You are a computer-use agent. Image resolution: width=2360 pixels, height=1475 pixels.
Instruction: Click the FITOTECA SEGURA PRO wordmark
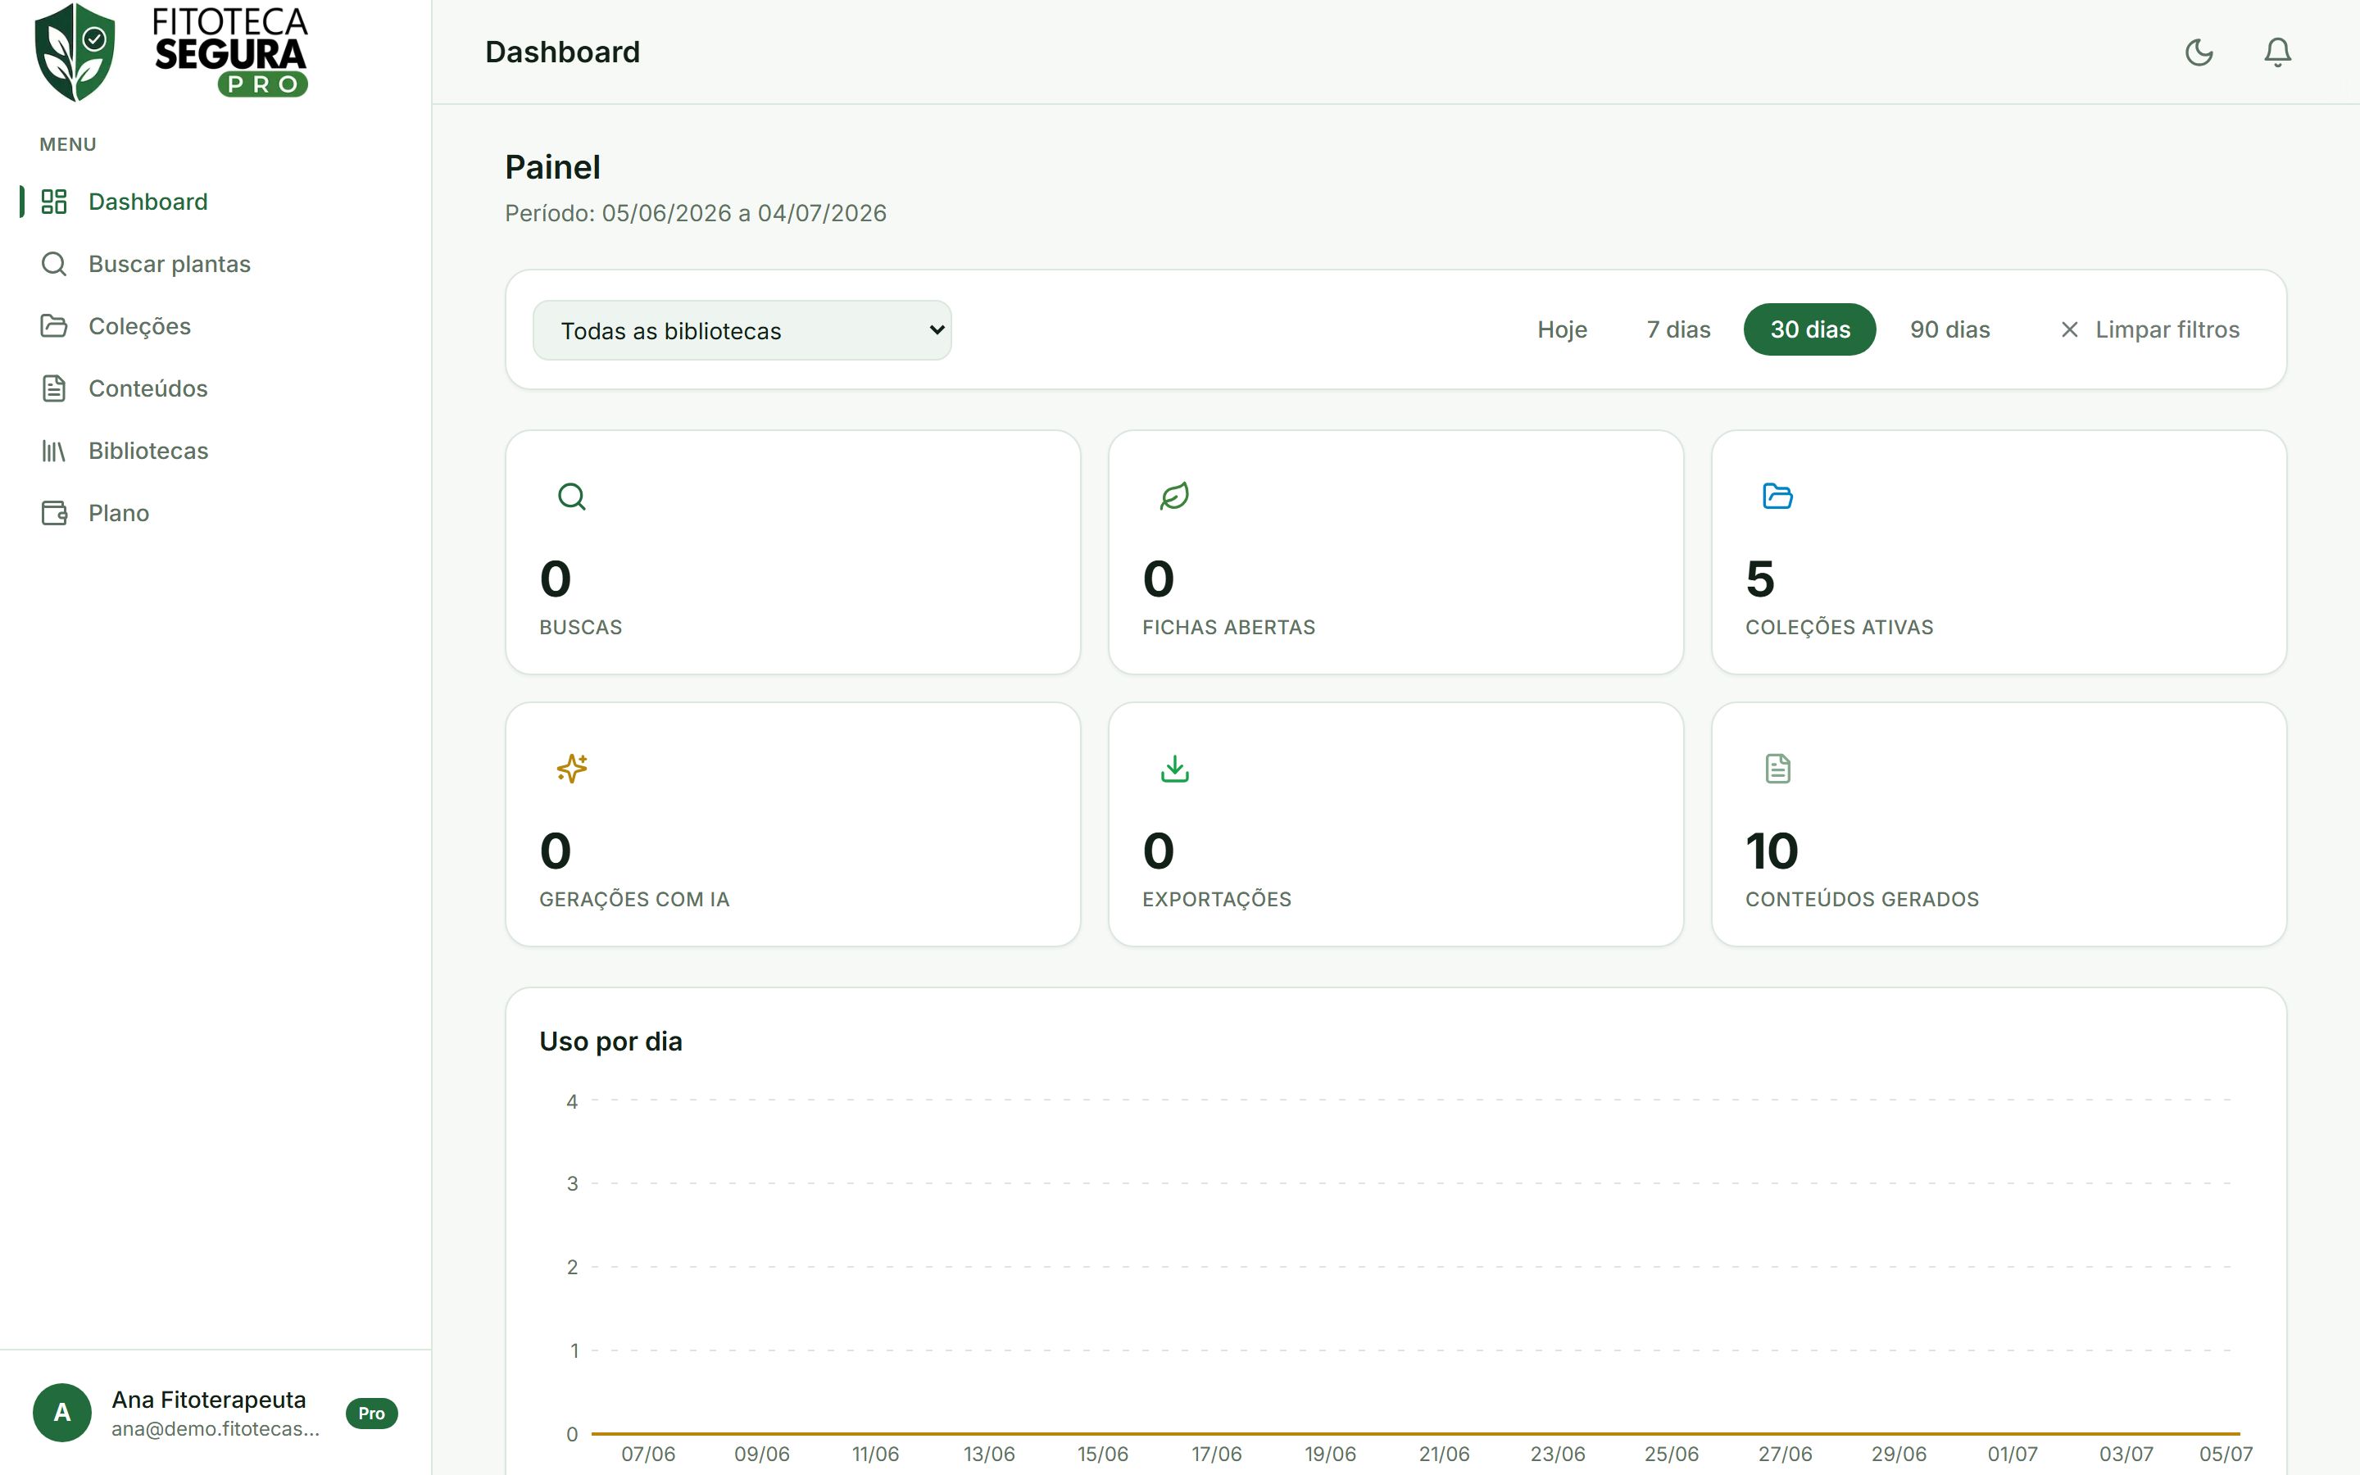[x=231, y=52]
